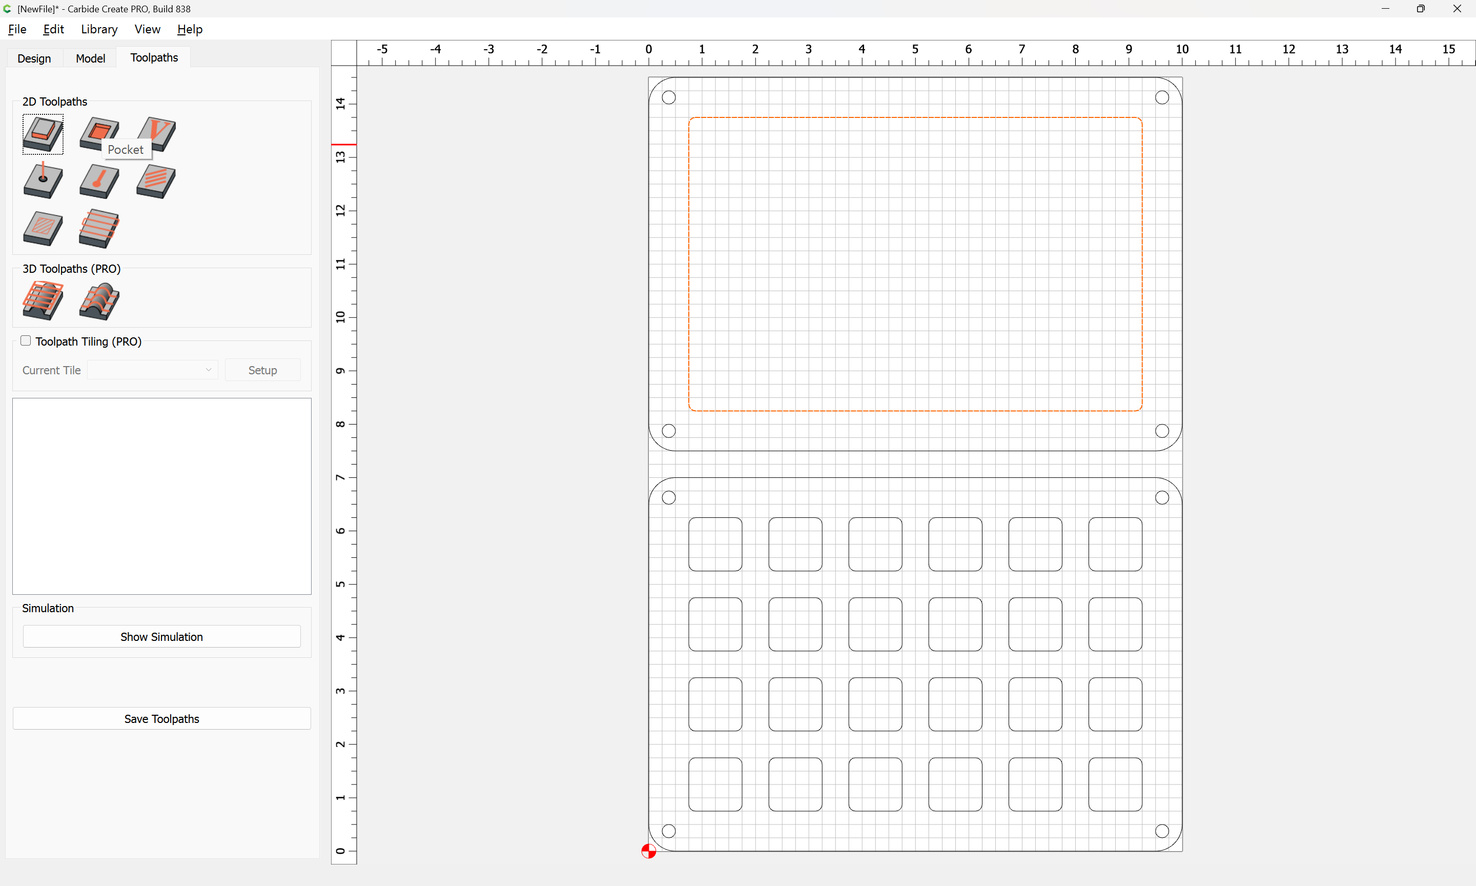Select the VCarve toolpath icon
This screenshot has width=1476, height=886.
click(x=156, y=134)
